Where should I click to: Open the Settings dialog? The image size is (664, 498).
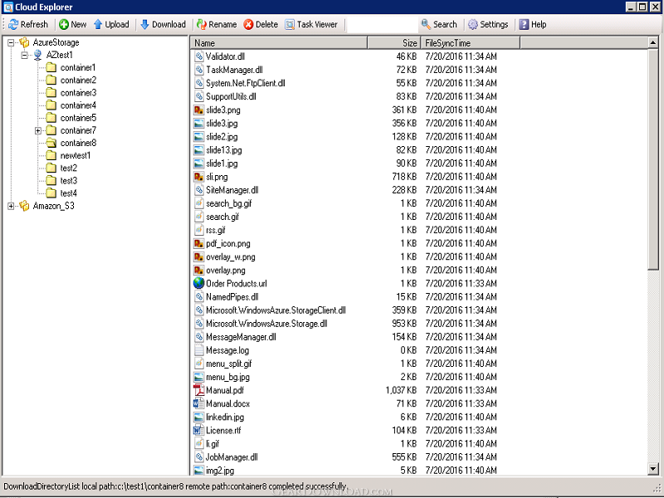[x=488, y=25]
